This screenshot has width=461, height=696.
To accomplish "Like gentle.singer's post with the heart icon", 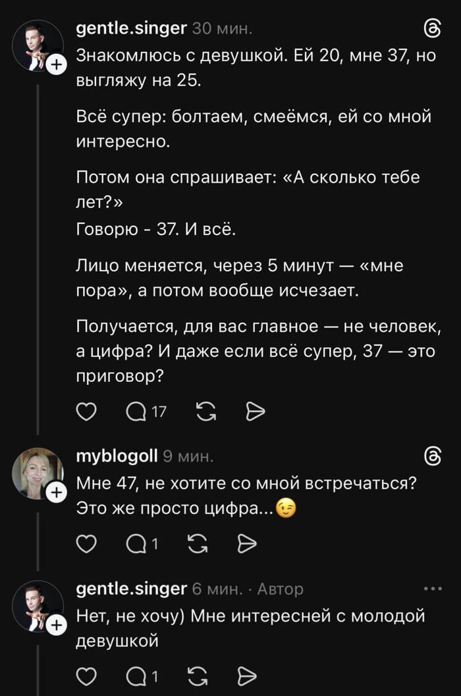I will [x=86, y=411].
